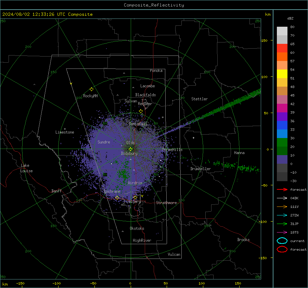Click the yellow diamond marker near RockyMH
This screenshot has height=288, width=308.
tap(91, 89)
